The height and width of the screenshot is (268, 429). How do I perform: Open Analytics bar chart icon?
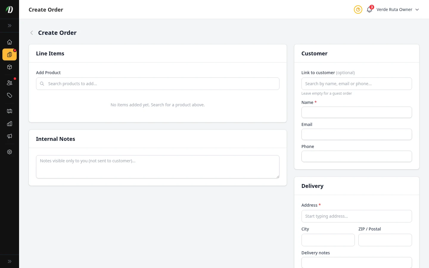[10, 124]
